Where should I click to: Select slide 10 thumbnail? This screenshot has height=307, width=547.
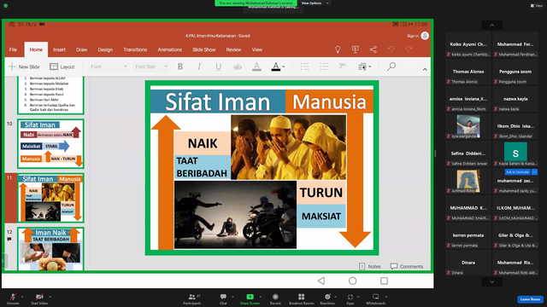tap(50, 144)
